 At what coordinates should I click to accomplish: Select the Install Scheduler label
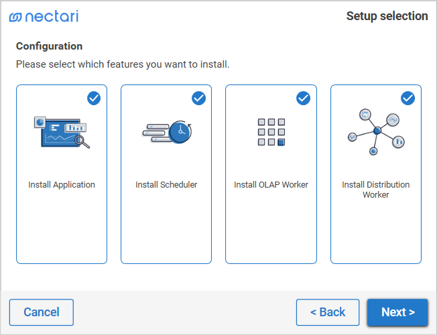(166, 185)
